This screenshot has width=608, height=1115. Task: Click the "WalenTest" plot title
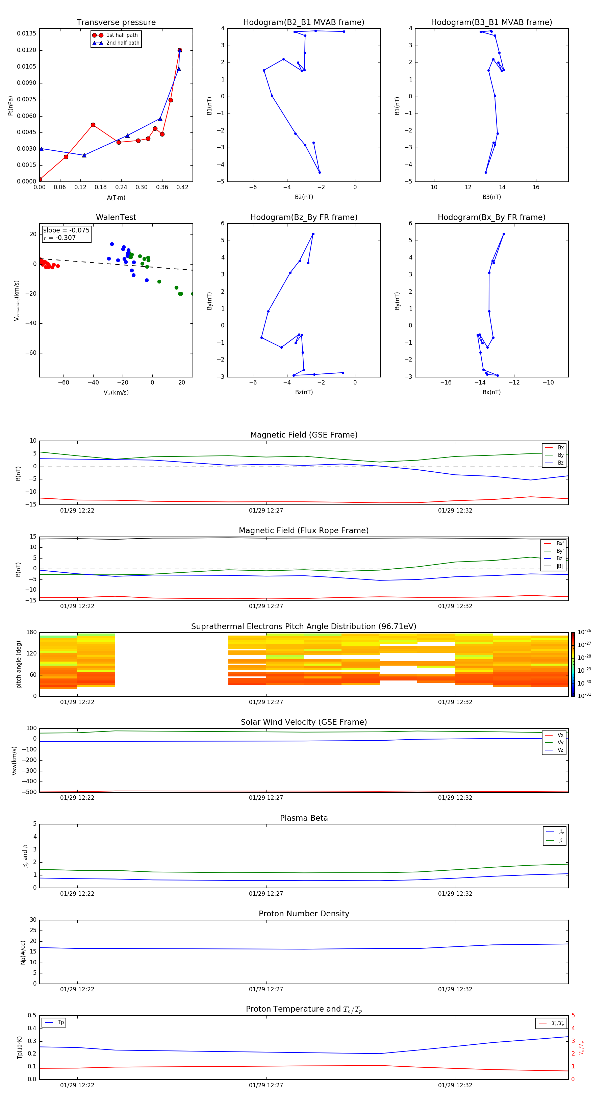pyautogui.click(x=116, y=217)
